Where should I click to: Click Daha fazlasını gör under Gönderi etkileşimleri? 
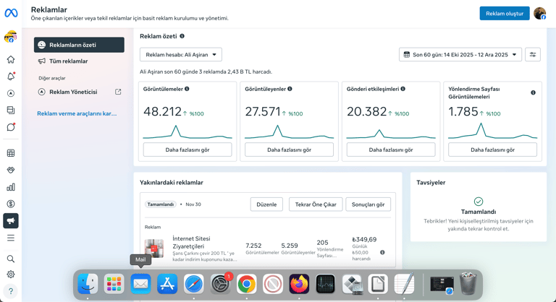coord(391,150)
